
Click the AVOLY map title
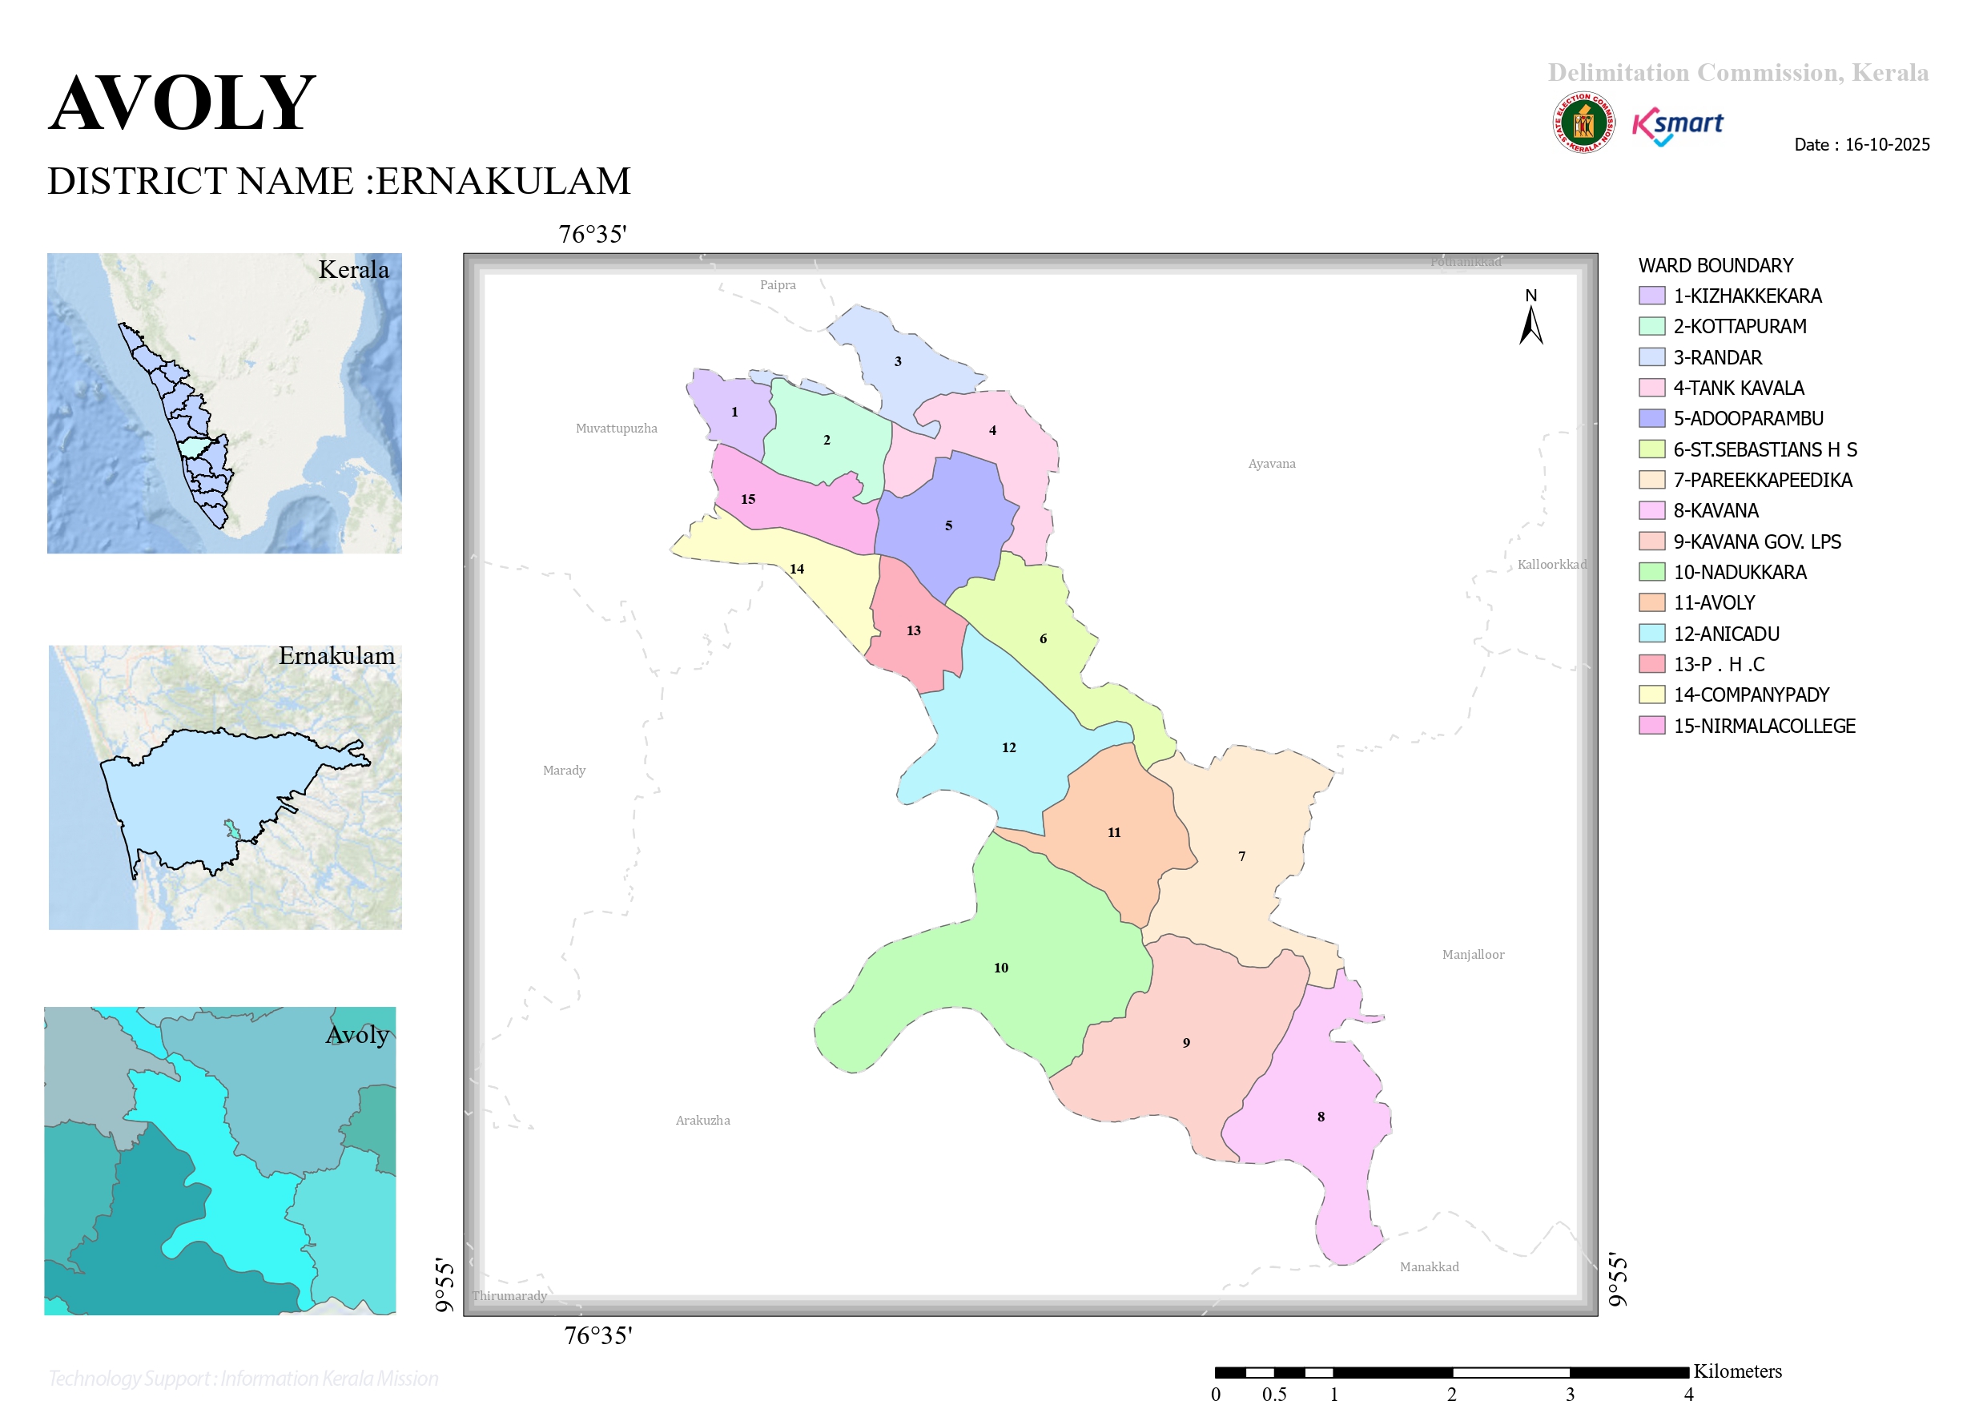[x=182, y=103]
